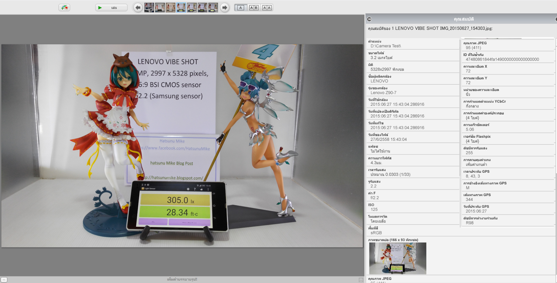Click the main photo of the two figures
The height and width of the screenshot is (283, 557).
tap(182, 146)
